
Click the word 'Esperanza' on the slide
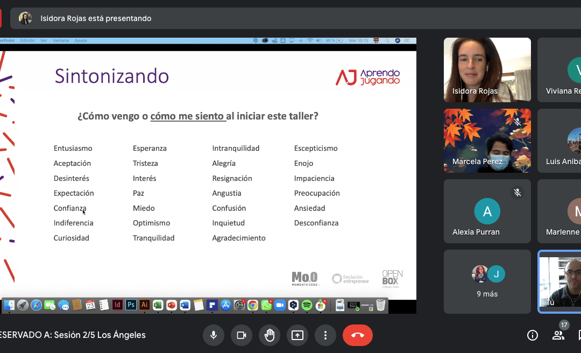coord(150,149)
